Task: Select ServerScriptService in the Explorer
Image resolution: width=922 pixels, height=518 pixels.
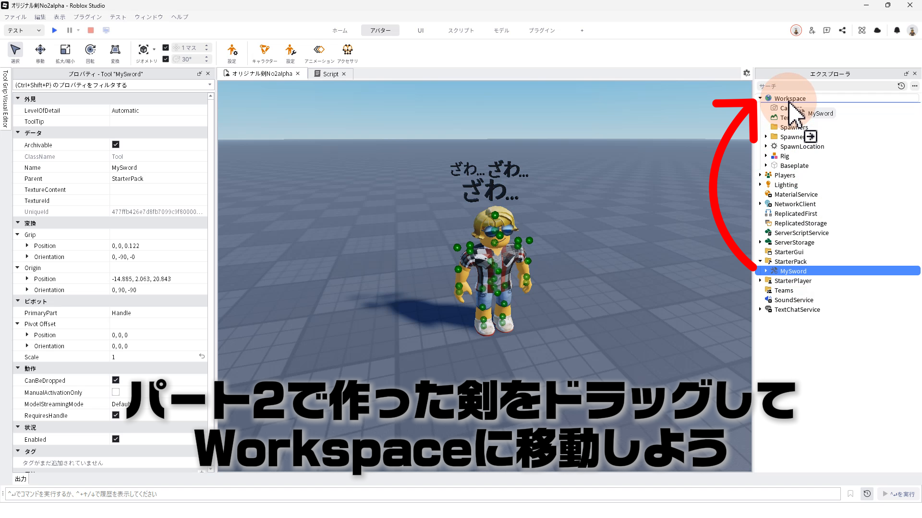Action: point(801,233)
